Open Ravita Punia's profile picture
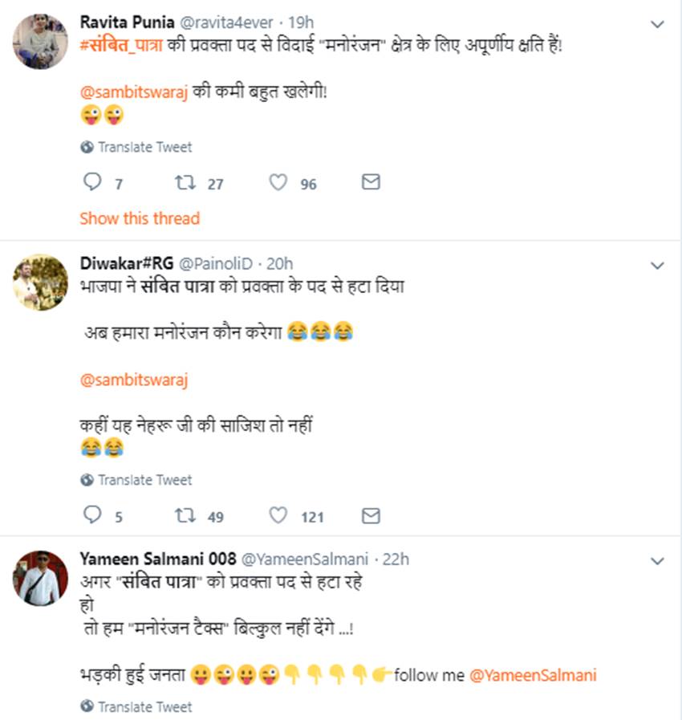Image resolution: width=682 pixels, height=720 pixels. coord(40,42)
